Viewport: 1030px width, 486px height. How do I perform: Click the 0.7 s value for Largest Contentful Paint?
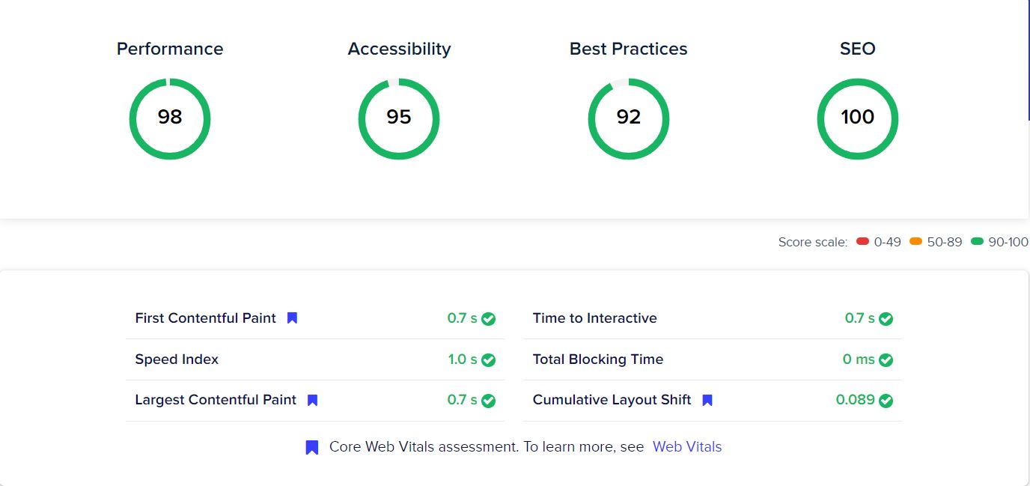464,400
